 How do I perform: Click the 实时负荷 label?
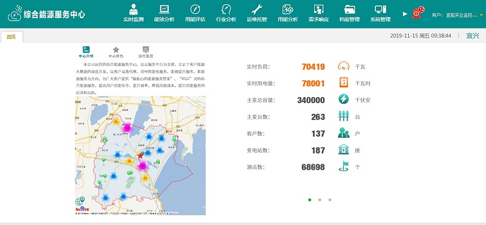point(258,67)
